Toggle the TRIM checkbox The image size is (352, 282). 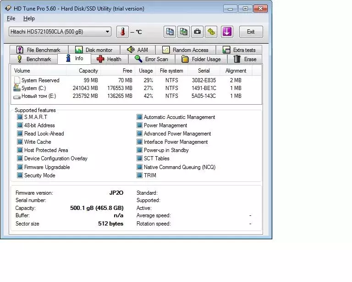(x=139, y=175)
